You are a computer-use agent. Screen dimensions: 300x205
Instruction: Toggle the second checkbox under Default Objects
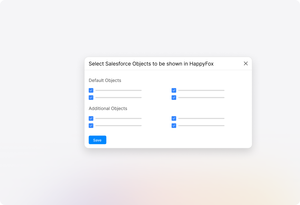click(x=91, y=97)
